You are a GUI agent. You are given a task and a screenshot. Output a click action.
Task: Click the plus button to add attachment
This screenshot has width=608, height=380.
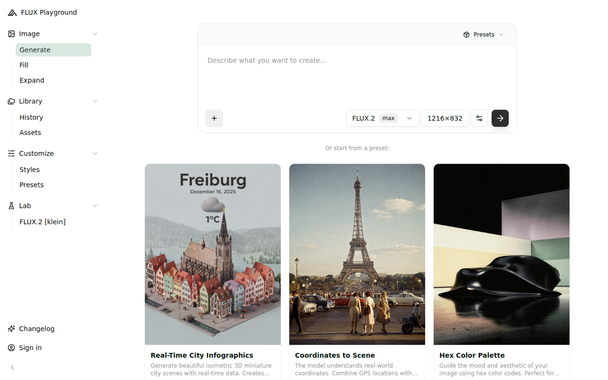[x=214, y=118]
